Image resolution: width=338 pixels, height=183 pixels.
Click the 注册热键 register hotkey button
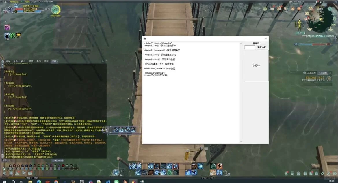click(261, 47)
